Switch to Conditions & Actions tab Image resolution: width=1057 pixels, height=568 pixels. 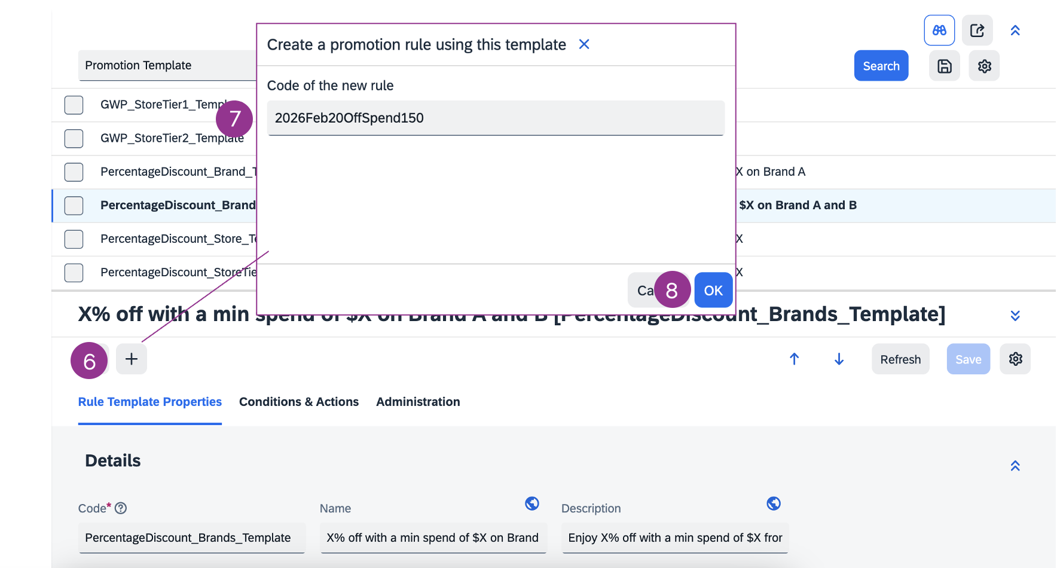point(298,402)
